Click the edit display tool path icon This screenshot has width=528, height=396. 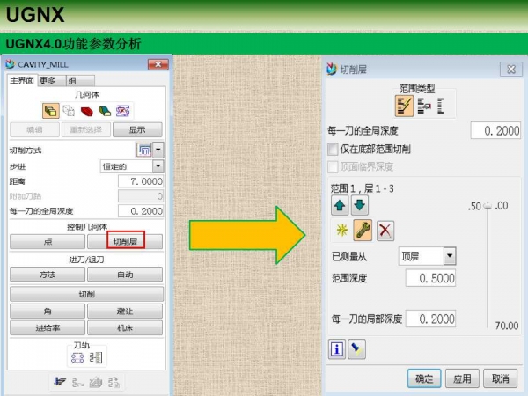click(77, 357)
